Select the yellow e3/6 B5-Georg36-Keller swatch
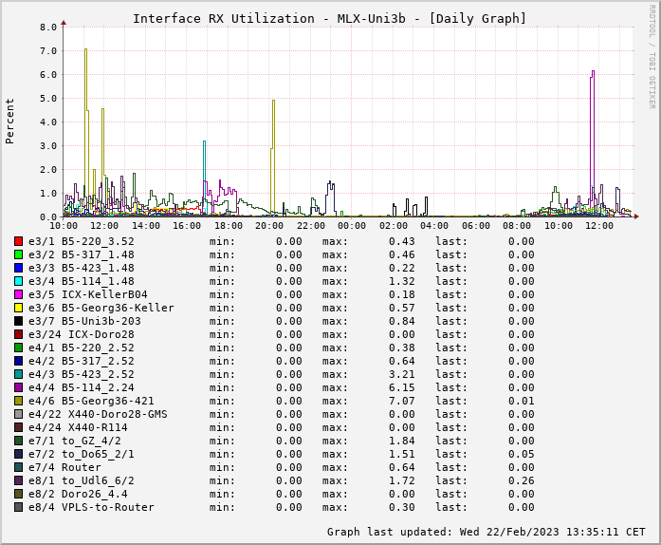This screenshot has height=545, width=661. pos(18,308)
